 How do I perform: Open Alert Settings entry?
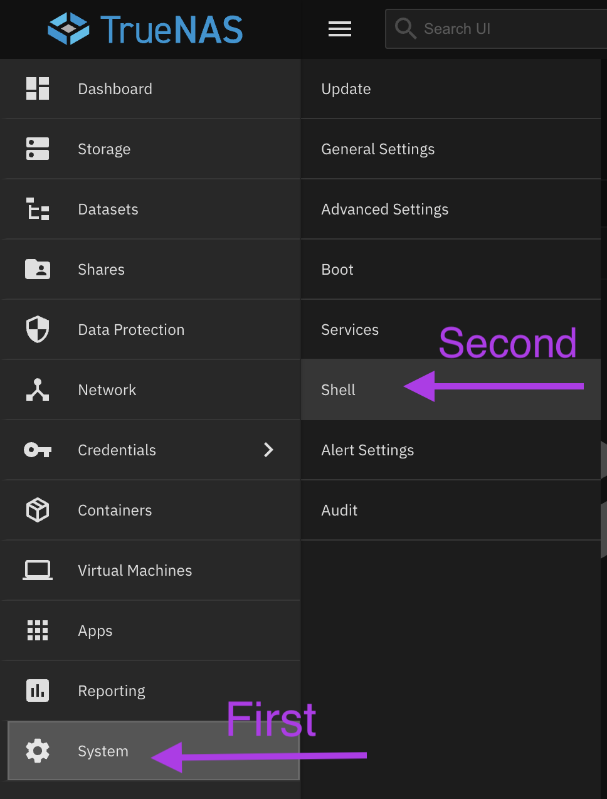click(x=367, y=450)
